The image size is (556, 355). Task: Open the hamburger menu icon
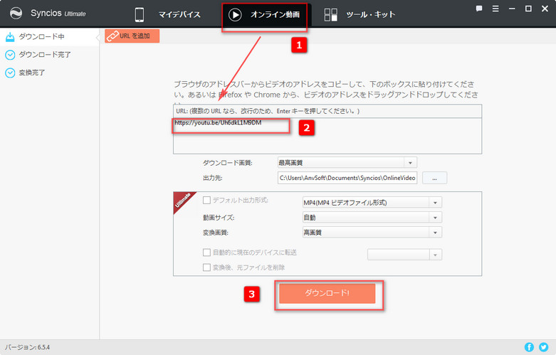pos(495,9)
